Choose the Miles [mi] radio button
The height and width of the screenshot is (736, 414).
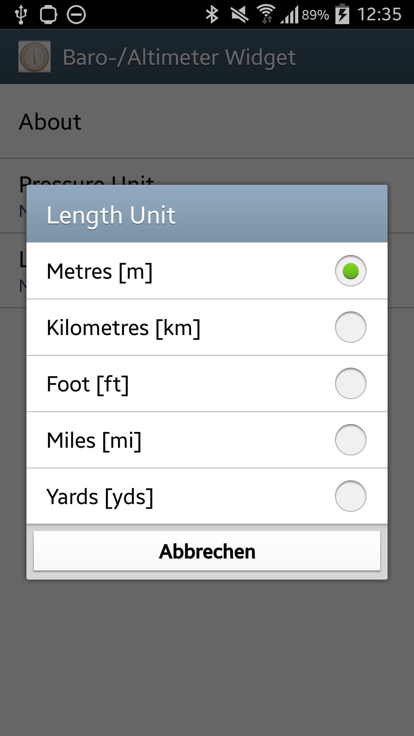[350, 440]
